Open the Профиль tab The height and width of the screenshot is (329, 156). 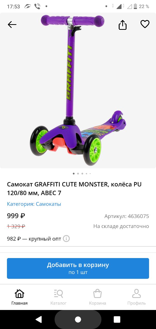pos(136,297)
